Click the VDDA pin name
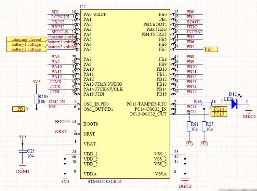The image size is (257, 191). click(x=90, y=174)
